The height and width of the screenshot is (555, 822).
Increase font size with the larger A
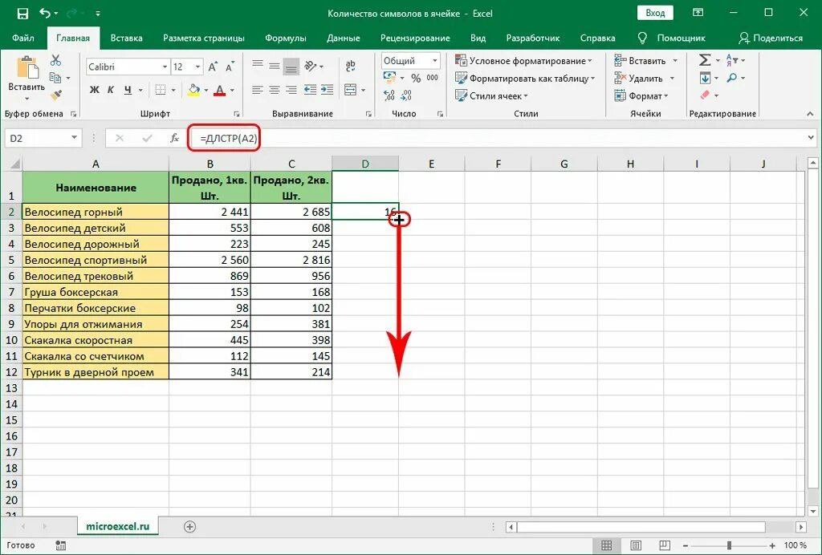click(213, 67)
